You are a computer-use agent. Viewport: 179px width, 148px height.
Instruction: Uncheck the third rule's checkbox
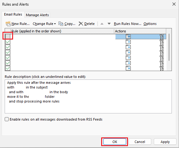(8, 47)
